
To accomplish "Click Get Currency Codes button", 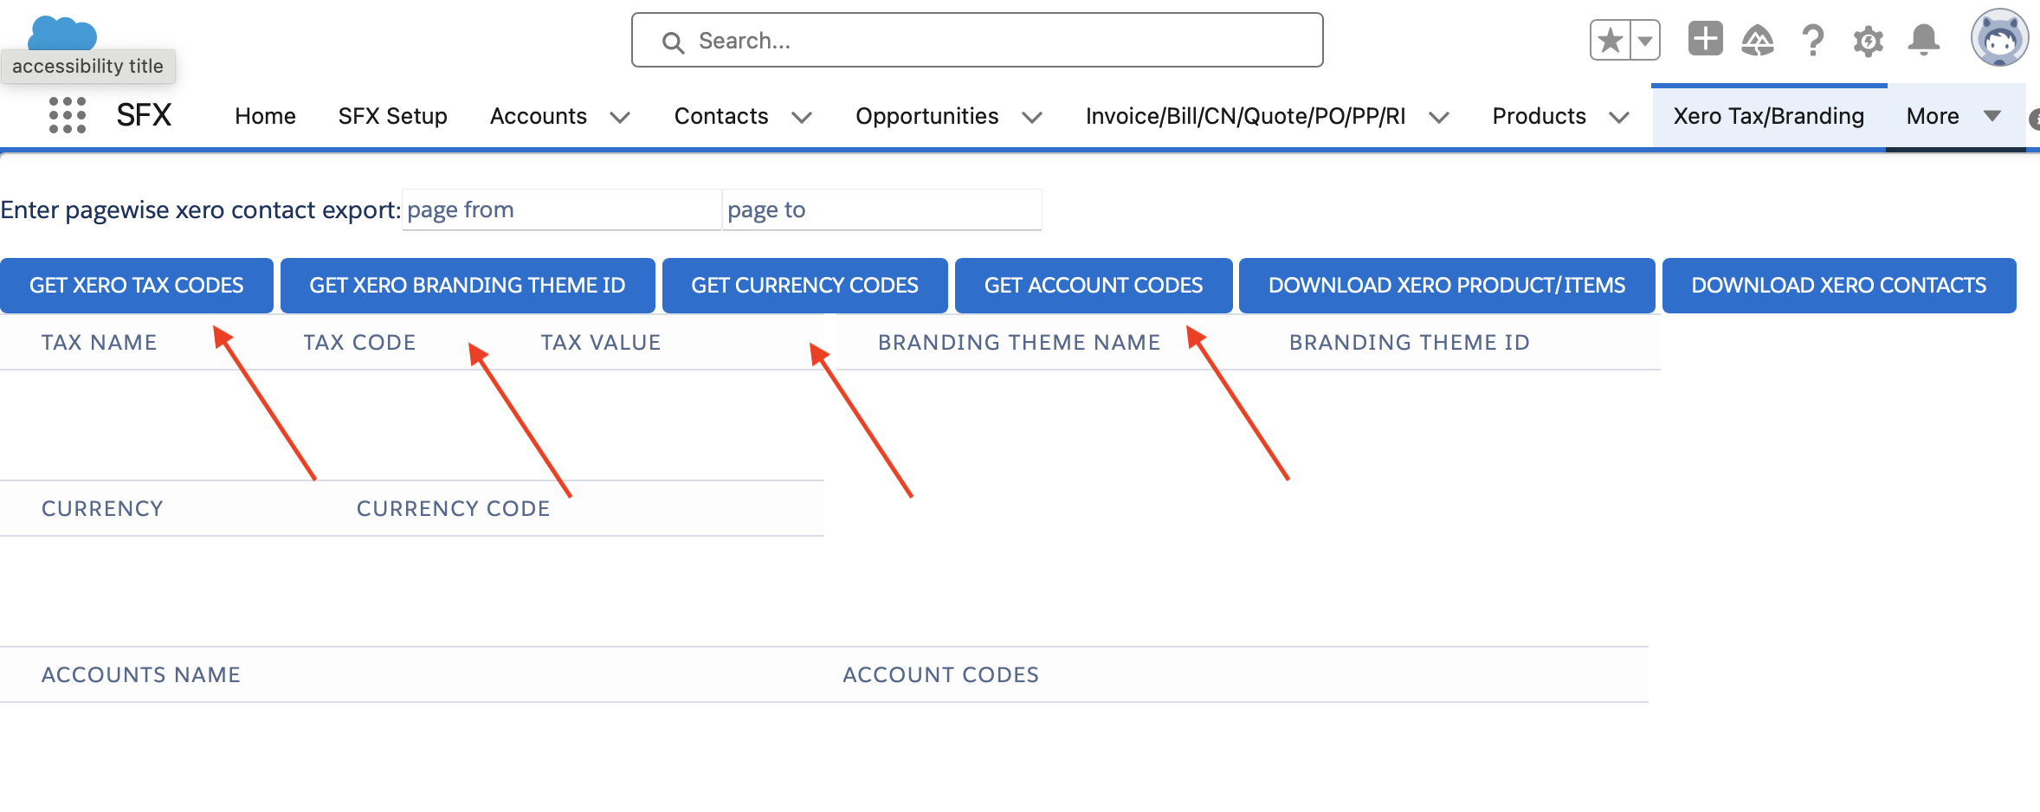I will point(805,286).
